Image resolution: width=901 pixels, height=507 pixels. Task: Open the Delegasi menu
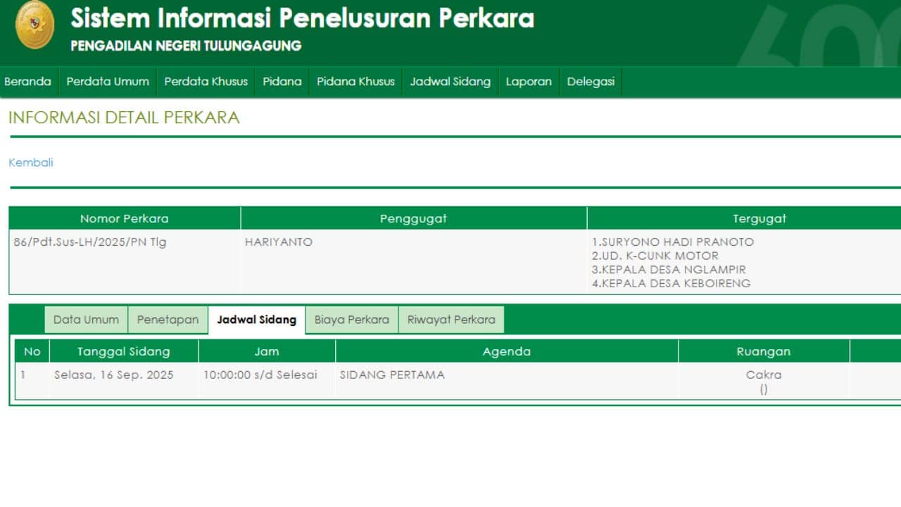click(x=591, y=81)
